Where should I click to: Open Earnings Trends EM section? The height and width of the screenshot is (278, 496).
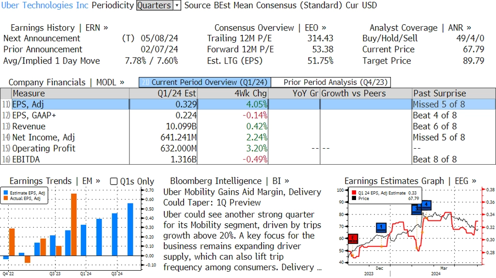[55, 181]
